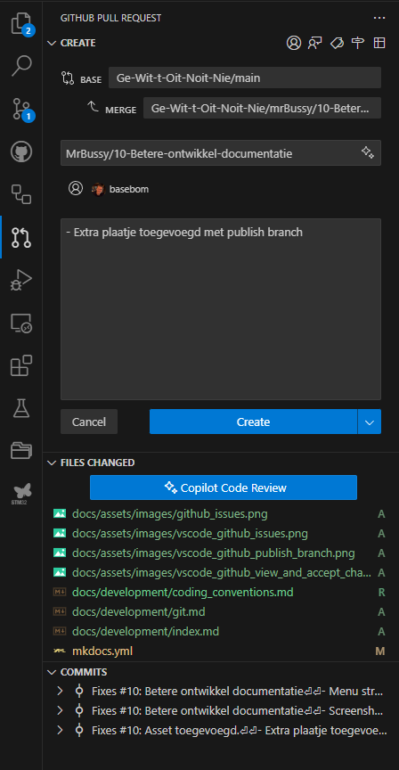This screenshot has width=399, height=770.
Task: Choose base branch Ge-Wit-t-Oit-Noit-Nie/main
Action: [245, 78]
